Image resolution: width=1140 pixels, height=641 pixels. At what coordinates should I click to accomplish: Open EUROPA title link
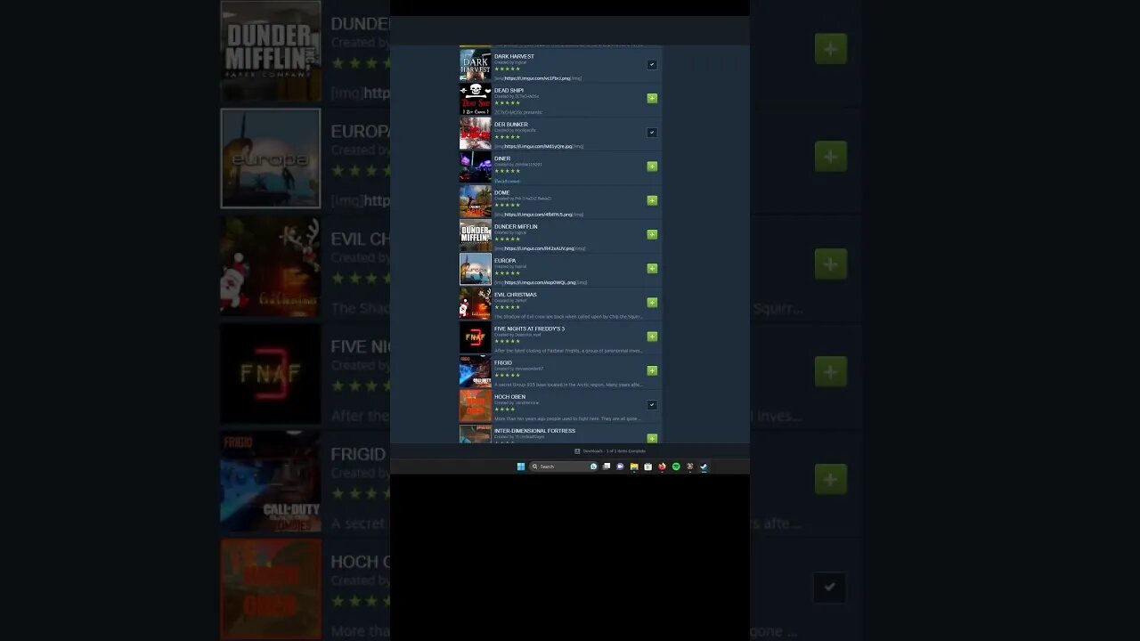click(505, 261)
